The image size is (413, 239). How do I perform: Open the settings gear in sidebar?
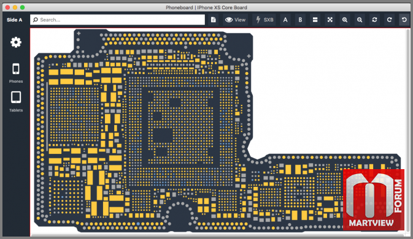pyautogui.click(x=16, y=42)
